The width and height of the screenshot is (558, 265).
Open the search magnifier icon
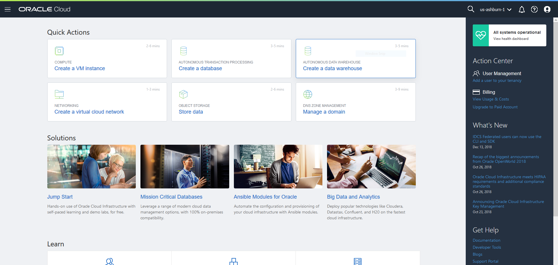pos(471,9)
